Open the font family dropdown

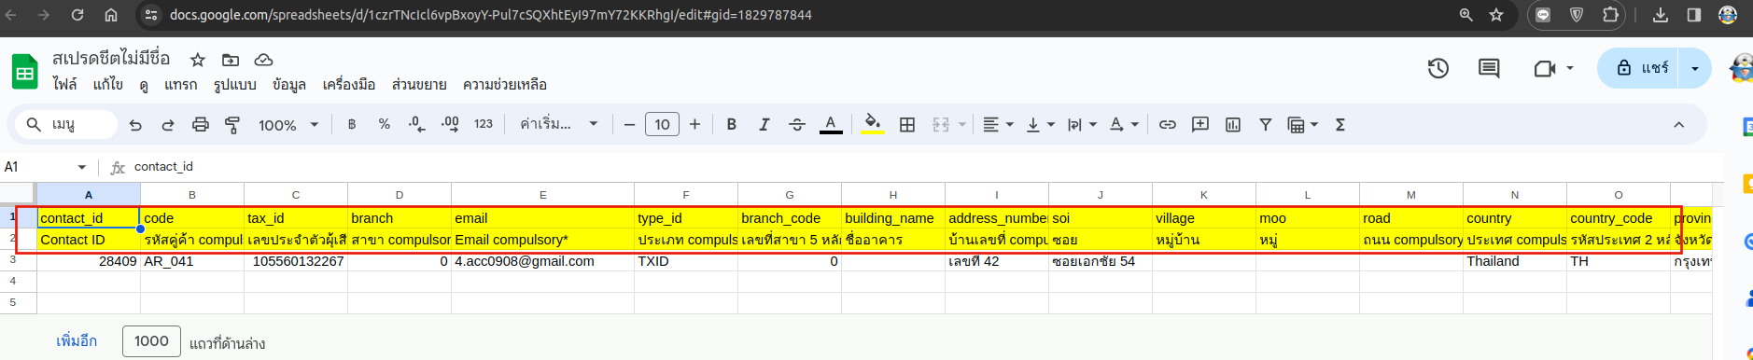click(558, 125)
